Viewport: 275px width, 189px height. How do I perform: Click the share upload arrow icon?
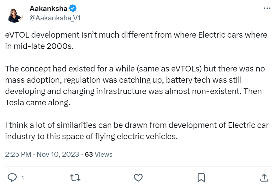264,178
